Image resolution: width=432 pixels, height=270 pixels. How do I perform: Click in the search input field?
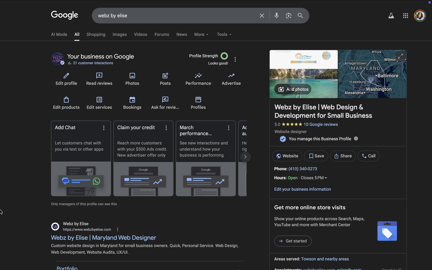click(177, 16)
